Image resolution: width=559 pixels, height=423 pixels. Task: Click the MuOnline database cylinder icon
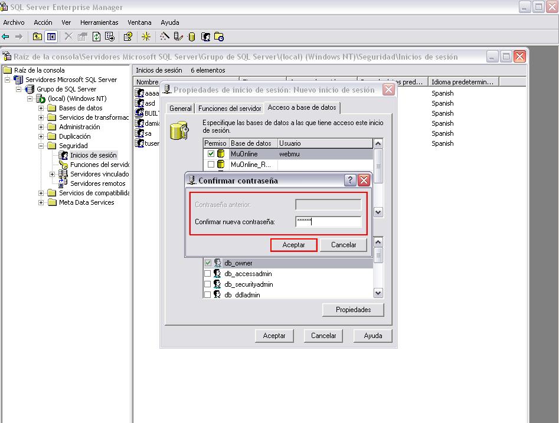coord(221,153)
